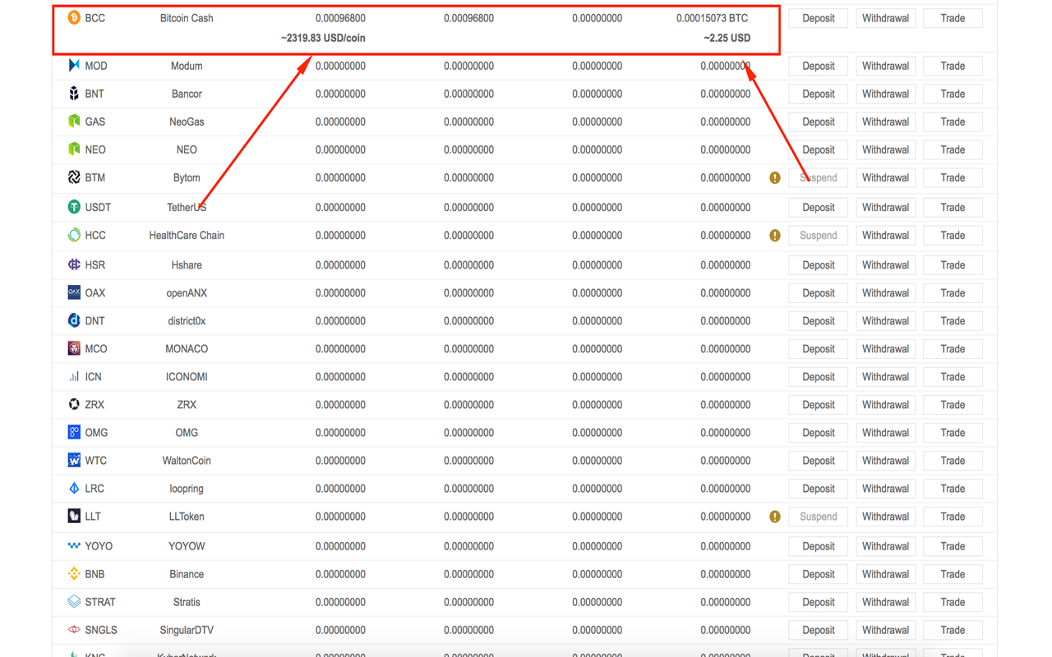Deposit ICONOMI ICN
The width and height of the screenshot is (1052, 657).
pos(818,376)
